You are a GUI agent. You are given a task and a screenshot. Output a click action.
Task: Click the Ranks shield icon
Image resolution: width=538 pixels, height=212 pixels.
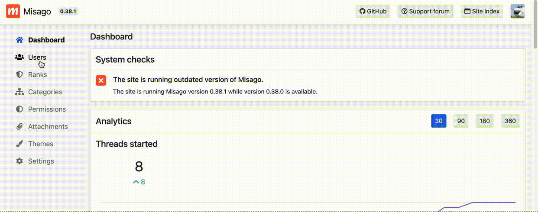pyautogui.click(x=19, y=74)
